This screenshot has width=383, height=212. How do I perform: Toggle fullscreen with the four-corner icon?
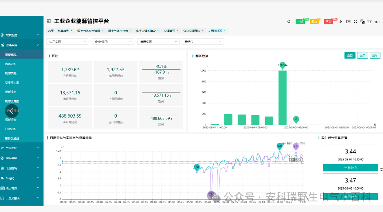click(356, 22)
